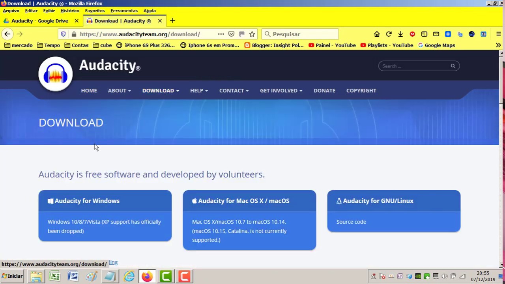Click the blue plus extension icon
Screen dimensions: 505x284
[448, 34]
